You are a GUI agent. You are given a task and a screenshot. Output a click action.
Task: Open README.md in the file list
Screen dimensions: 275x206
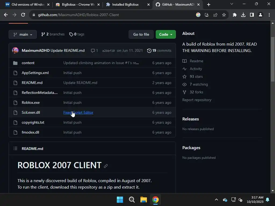[32, 83]
